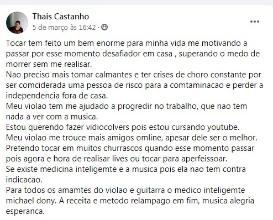Click the line starting 'Meu violao tem me ajudado'
The height and width of the screenshot is (220, 273).
tap(127, 106)
